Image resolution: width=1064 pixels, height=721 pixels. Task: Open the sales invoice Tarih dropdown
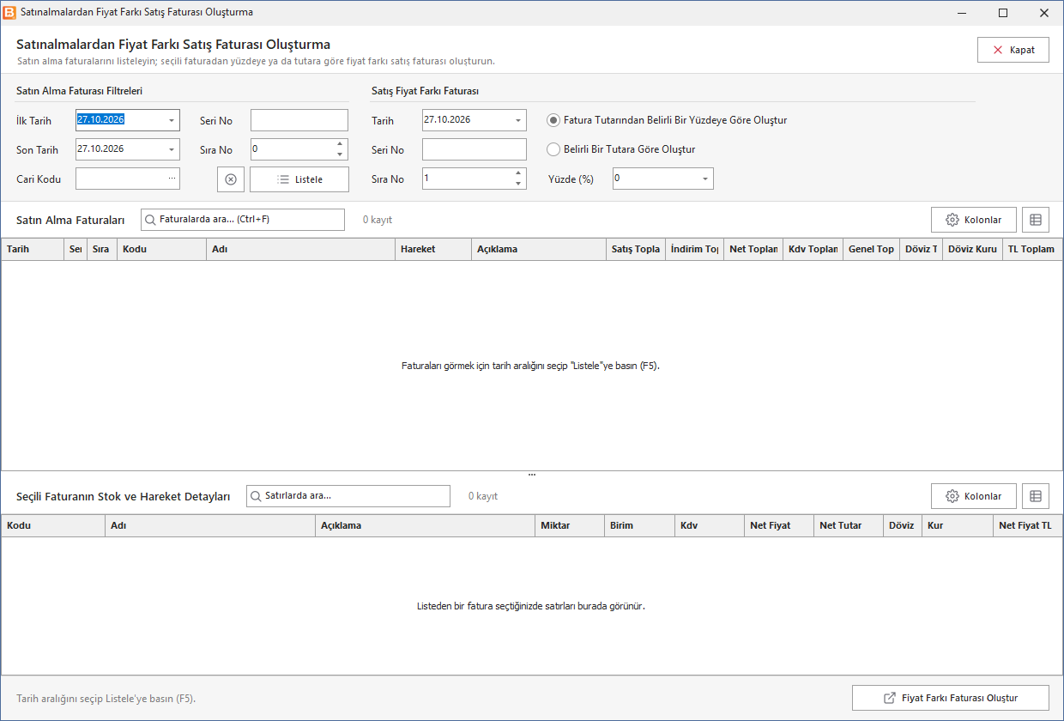pos(517,120)
